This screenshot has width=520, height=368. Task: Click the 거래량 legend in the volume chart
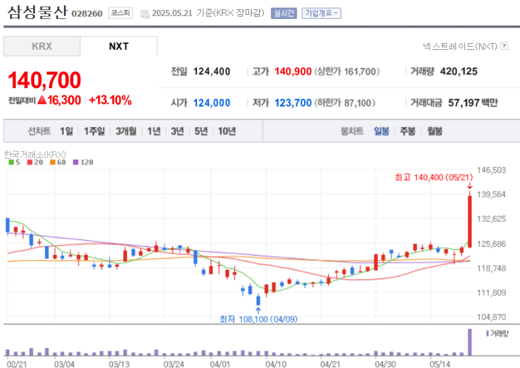497,334
